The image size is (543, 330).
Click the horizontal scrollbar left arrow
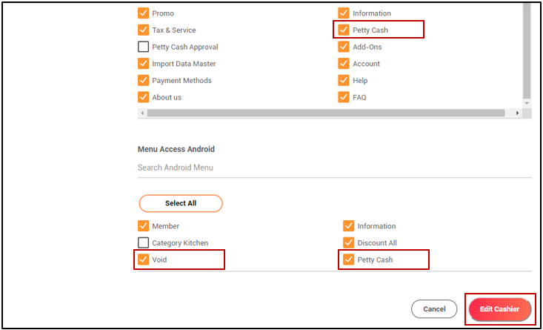pos(141,113)
